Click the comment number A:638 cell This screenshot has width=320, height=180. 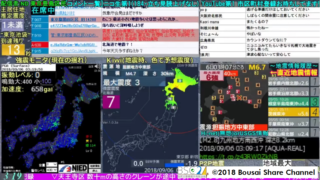click(40, 45)
